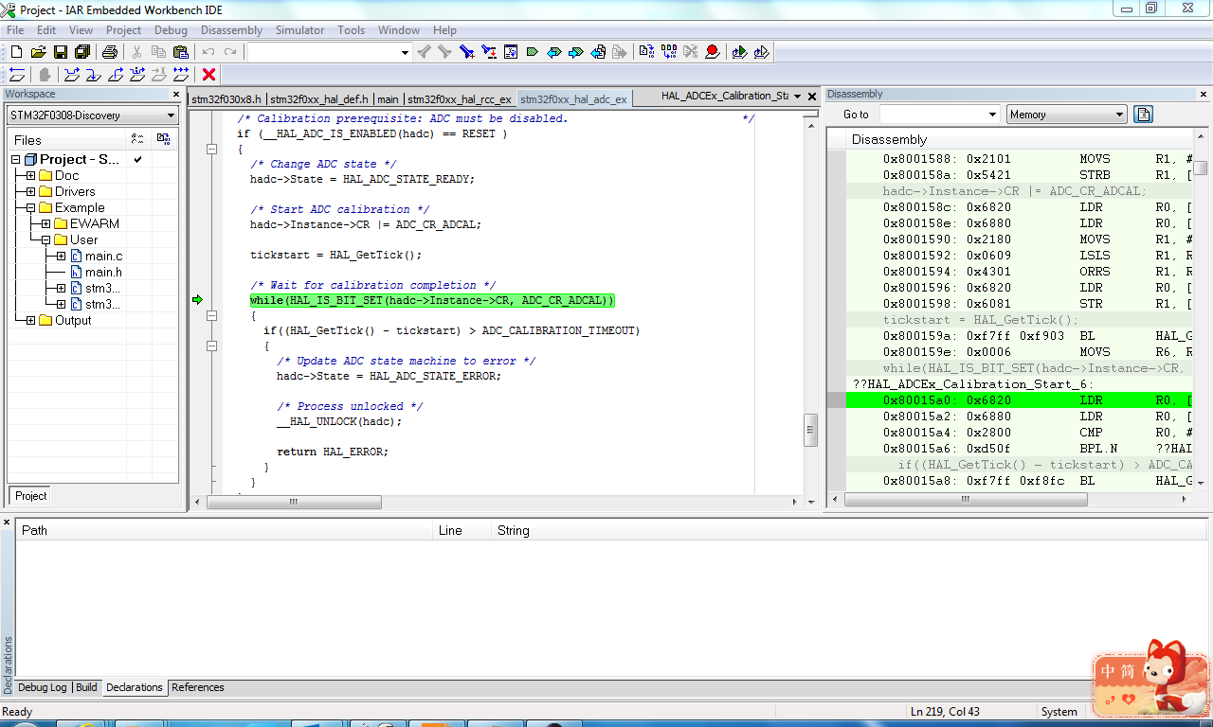Collapse the Example folder
This screenshot has height=727, width=1213.
(x=31, y=208)
